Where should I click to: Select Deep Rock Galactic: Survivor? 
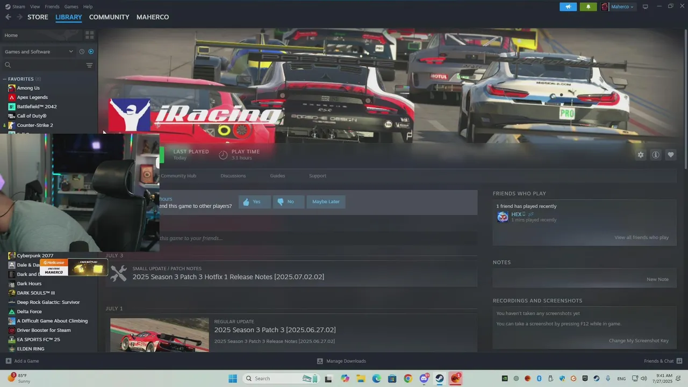(x=48, y=302)
